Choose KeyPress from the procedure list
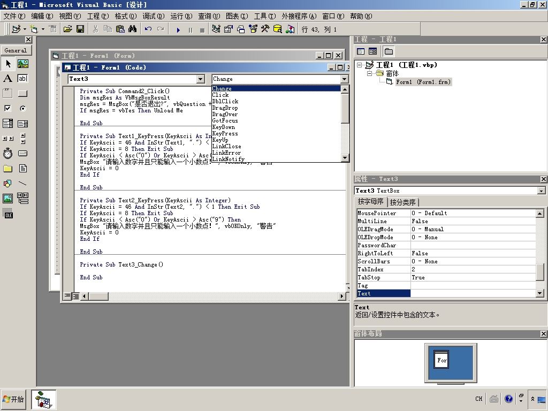548x411 pixels. click(225, 133)
